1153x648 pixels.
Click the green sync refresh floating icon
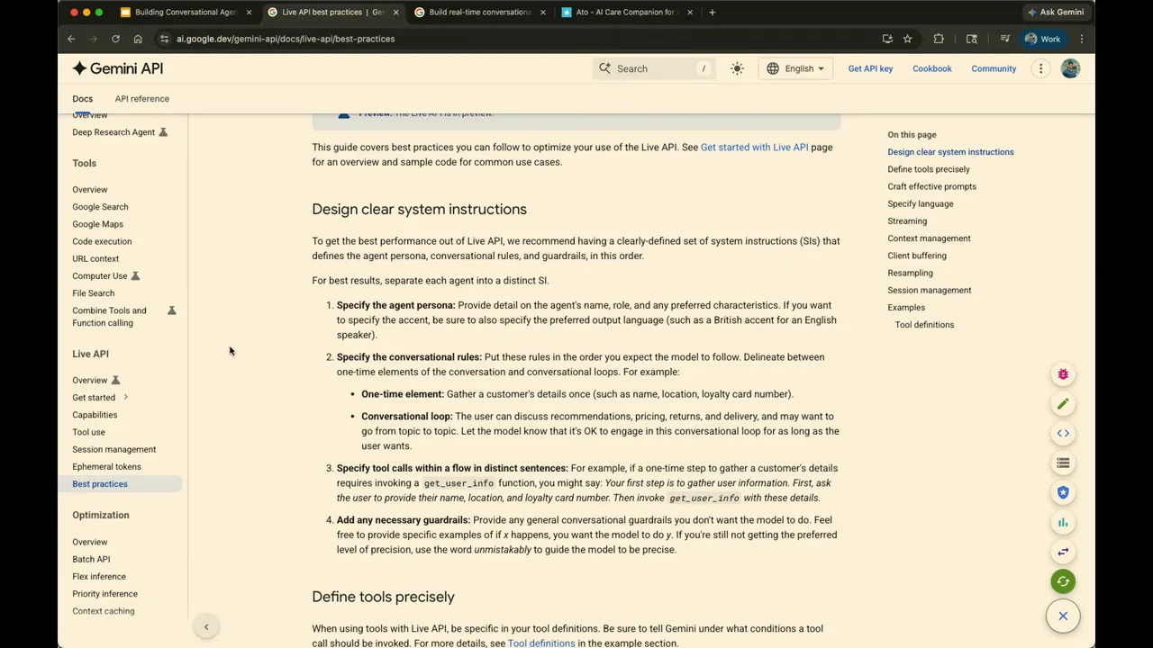point(1063,581)
